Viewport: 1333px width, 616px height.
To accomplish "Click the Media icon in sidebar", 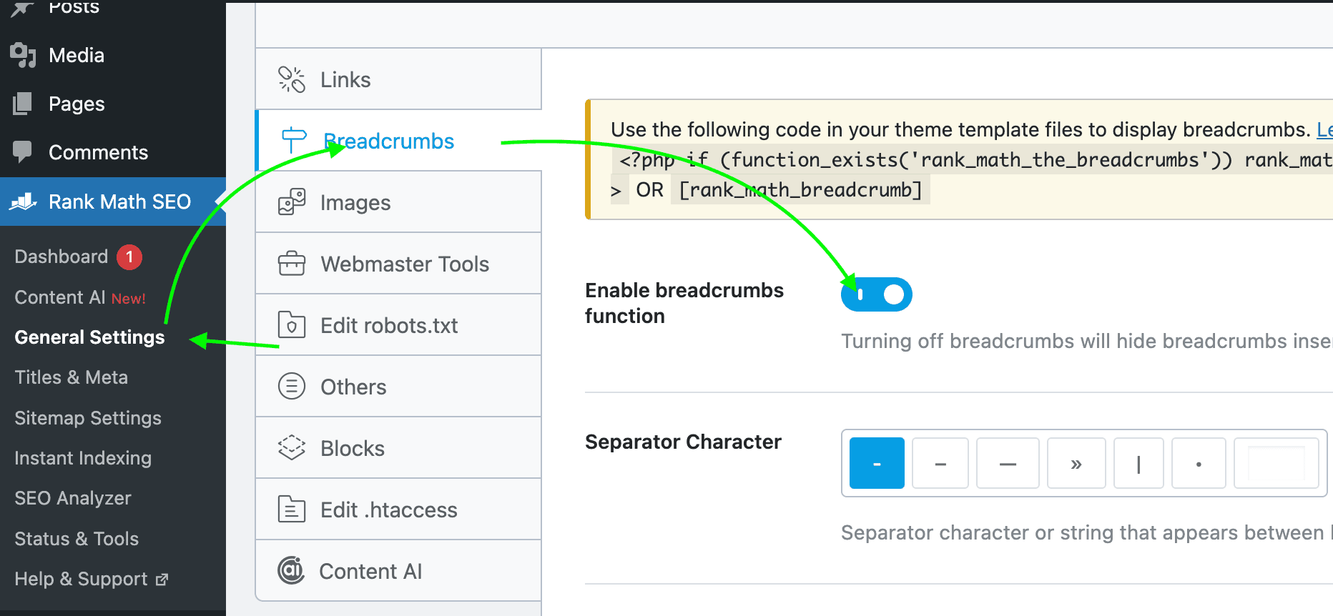I will click(23, 55).
